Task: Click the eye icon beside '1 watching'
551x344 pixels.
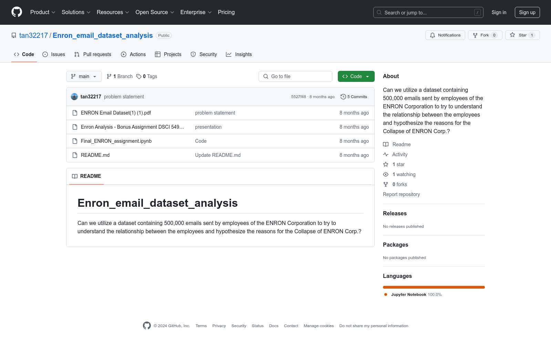Action: (386, 174)
